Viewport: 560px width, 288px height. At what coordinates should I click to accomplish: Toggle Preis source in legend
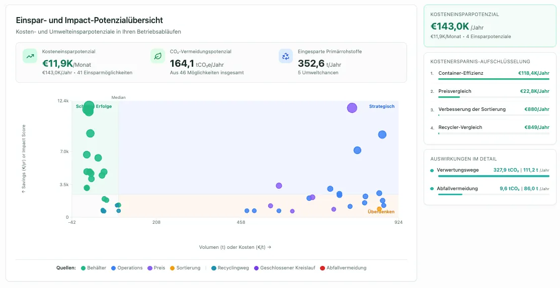(156, 268)
